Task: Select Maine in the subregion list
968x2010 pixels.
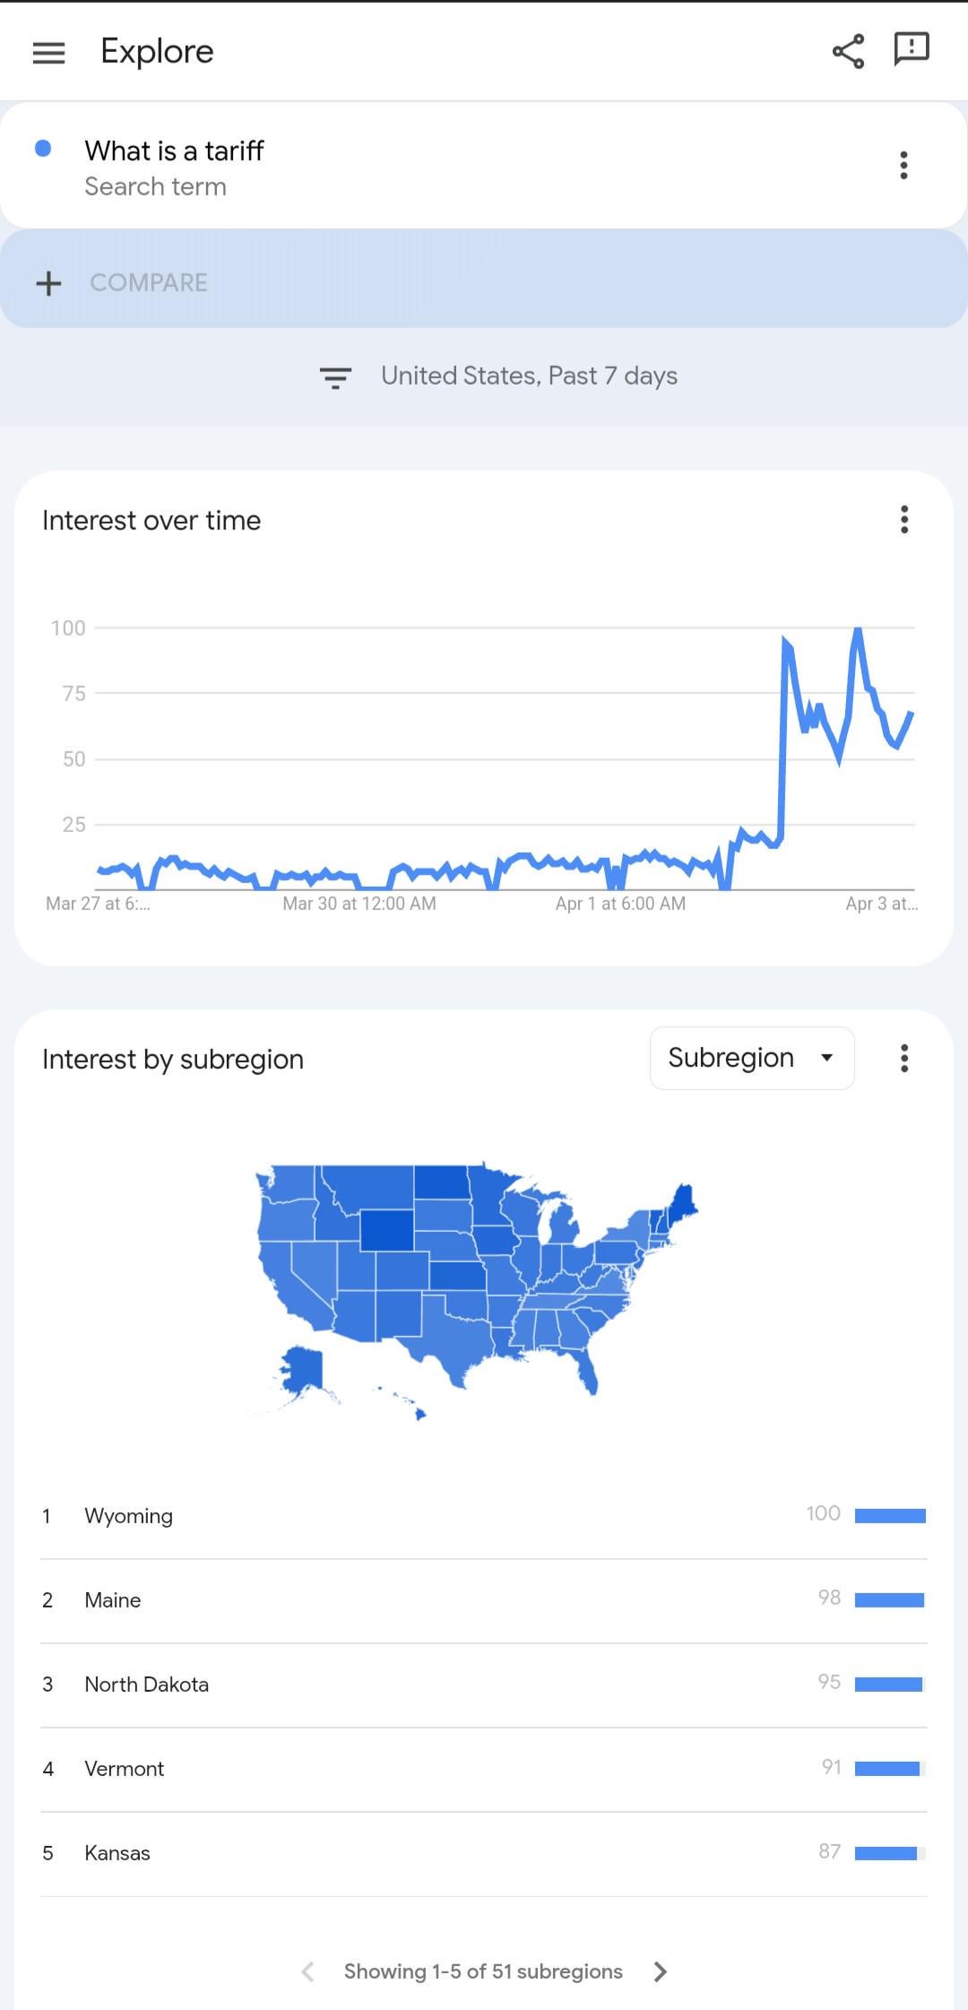Action: click(x=484, y=1600)
